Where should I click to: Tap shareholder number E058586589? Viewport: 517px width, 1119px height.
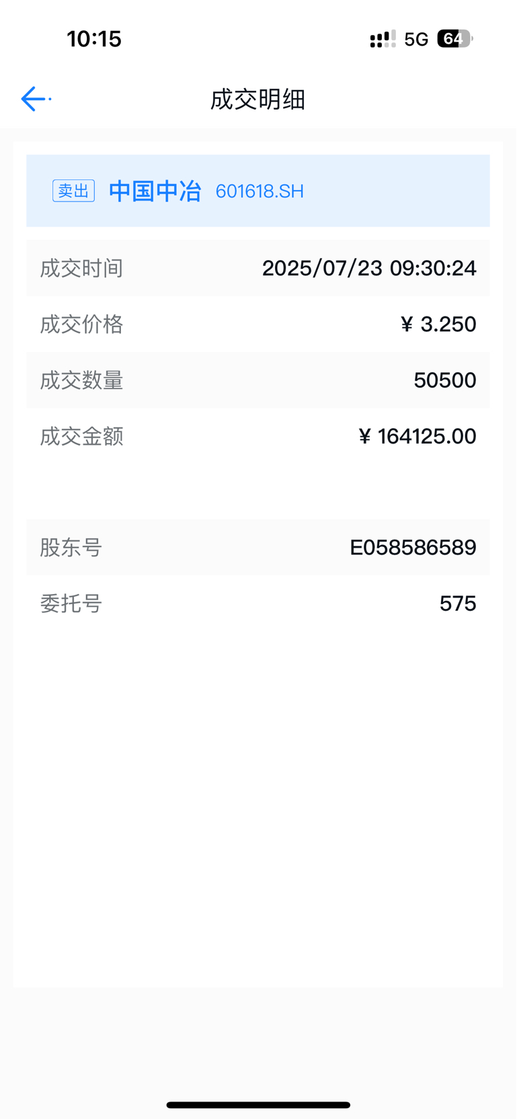(413, 547)
